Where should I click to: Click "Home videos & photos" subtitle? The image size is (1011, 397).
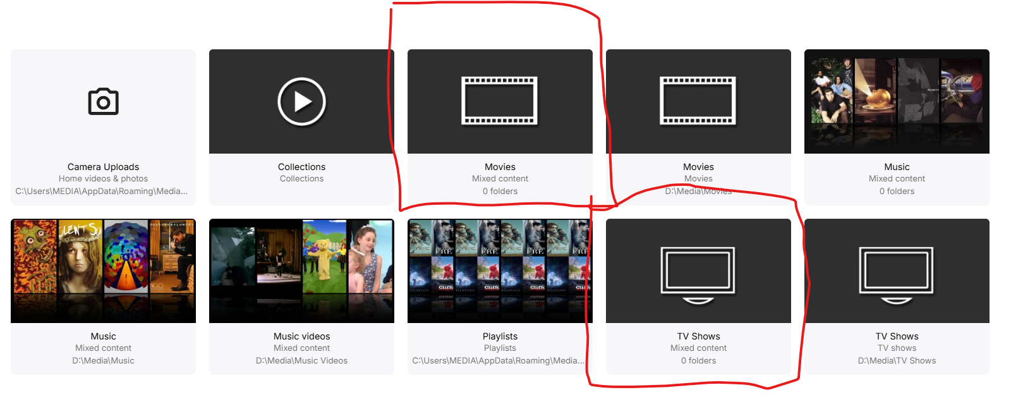[103, 179]
